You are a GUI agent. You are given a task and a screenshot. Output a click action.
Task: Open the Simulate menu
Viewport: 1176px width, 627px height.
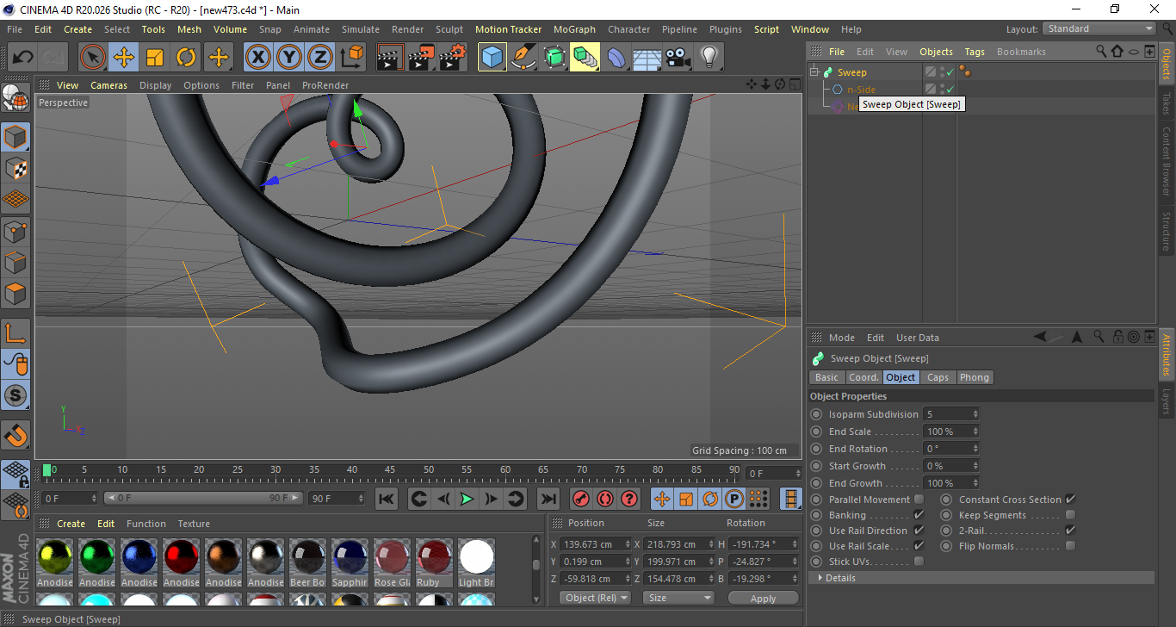tap(360, 29)
